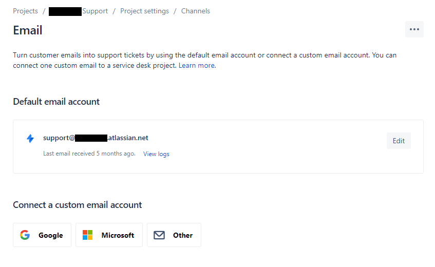Screen dimensions: 435x267
Task: Click the Last email received text
Action: (x=89, y=154)
